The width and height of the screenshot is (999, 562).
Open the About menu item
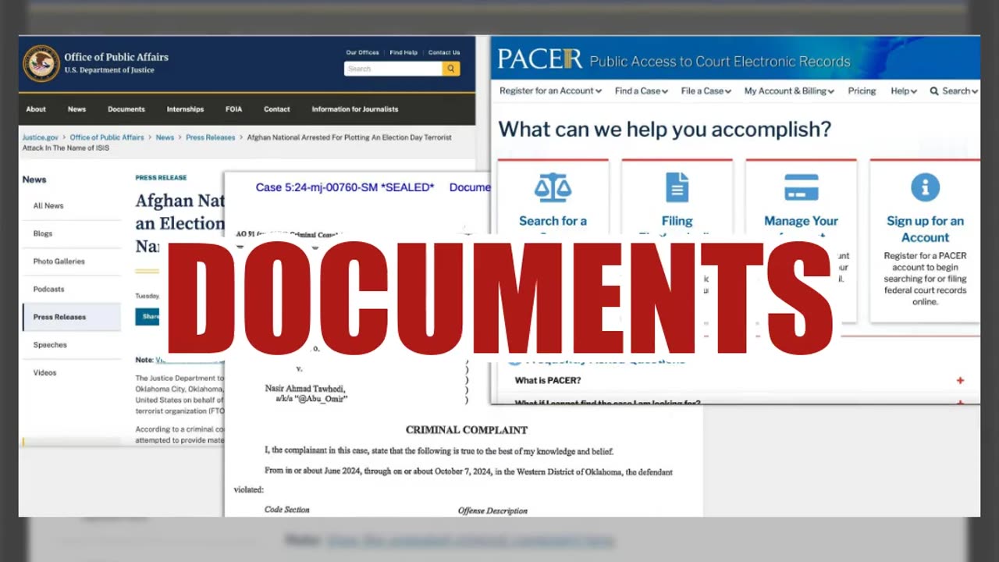(36, 109)
